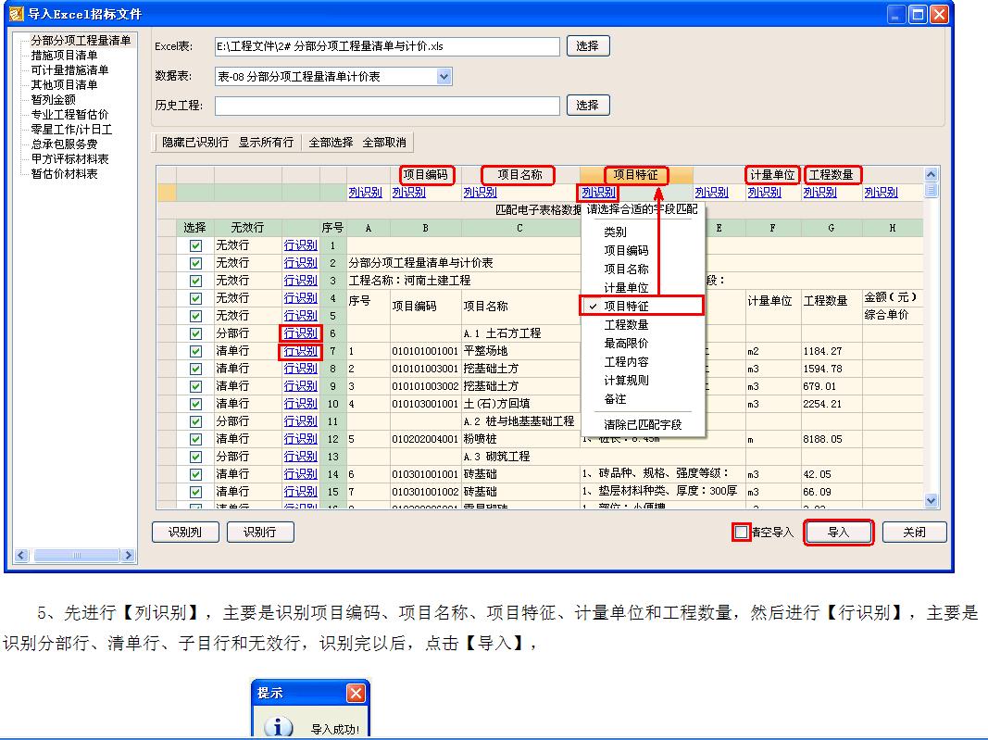Toggle checkbox for row 6 分部行

pyautogui.click(x=196, y=333)
